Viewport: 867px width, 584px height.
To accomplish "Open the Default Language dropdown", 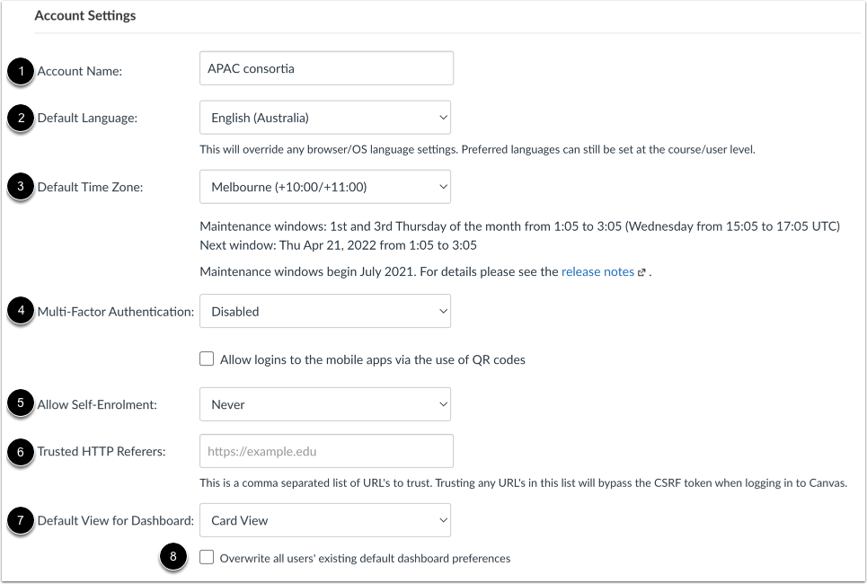I will 325,117.
